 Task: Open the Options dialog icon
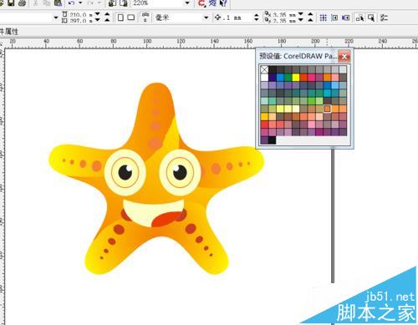pyautogui.click(x=385, y=18)
